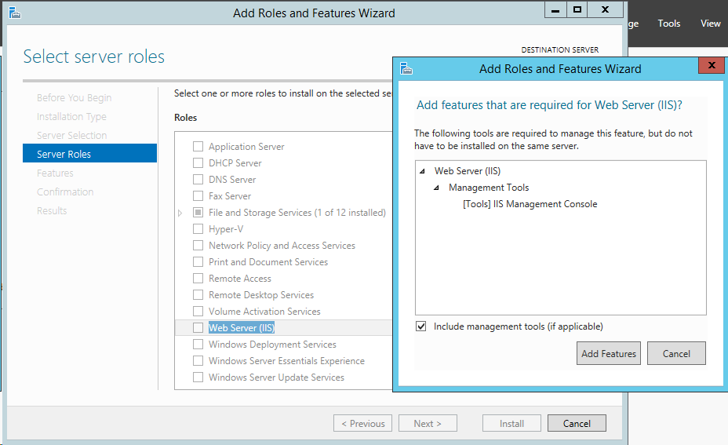Click the main wizard Cancel button

577,423
